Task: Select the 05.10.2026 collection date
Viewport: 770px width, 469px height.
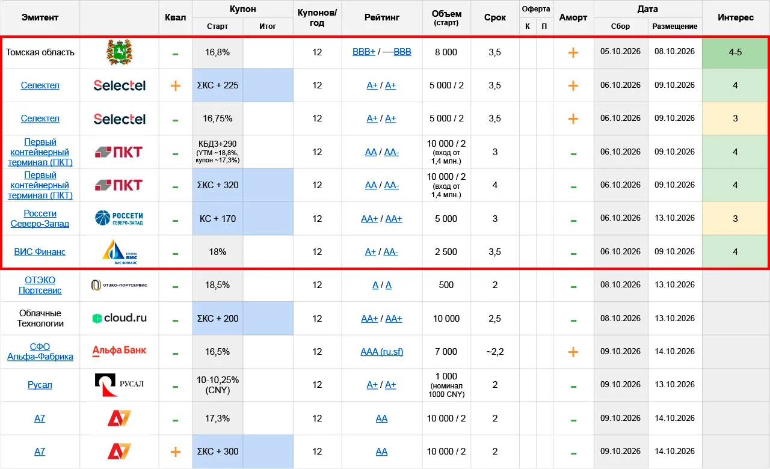Action: coord(620,52)
